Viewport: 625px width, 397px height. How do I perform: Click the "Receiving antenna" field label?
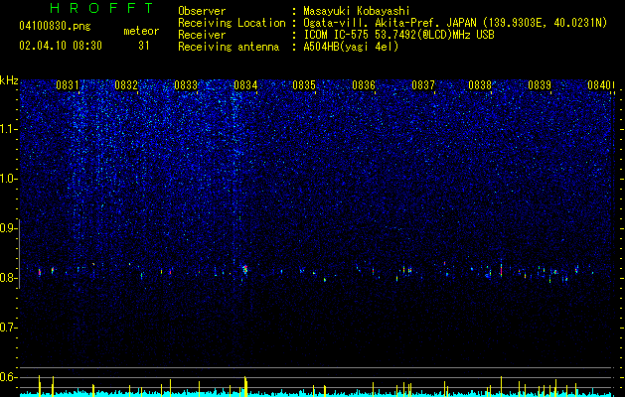(x=229, y=47)
